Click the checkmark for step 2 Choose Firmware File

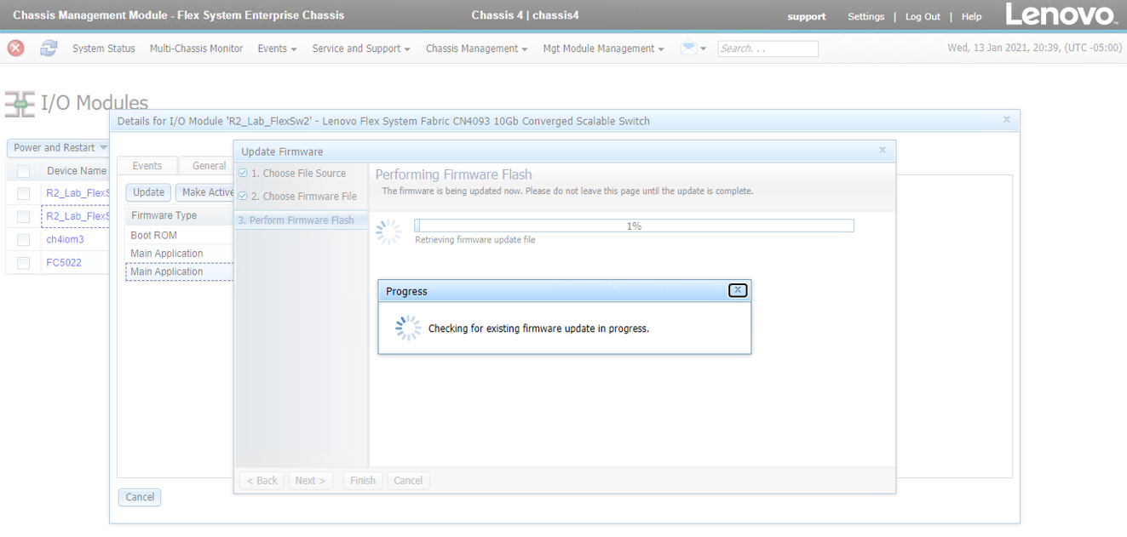click(243, 196)
